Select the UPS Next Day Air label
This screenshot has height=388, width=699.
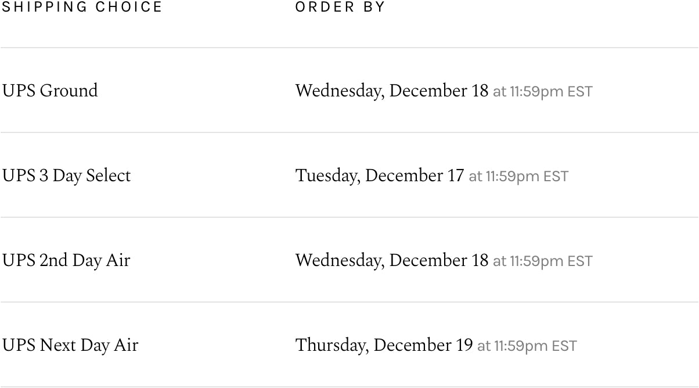pyautogui.click(x=70, y=345)
